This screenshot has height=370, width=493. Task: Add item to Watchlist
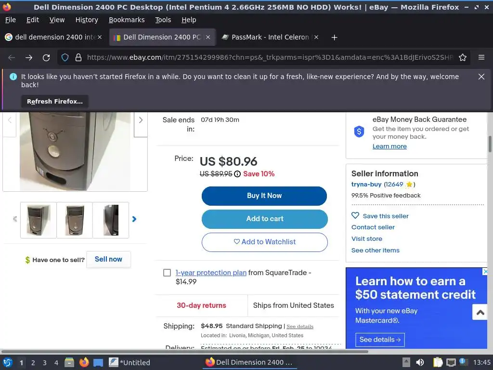coord(264,242)
